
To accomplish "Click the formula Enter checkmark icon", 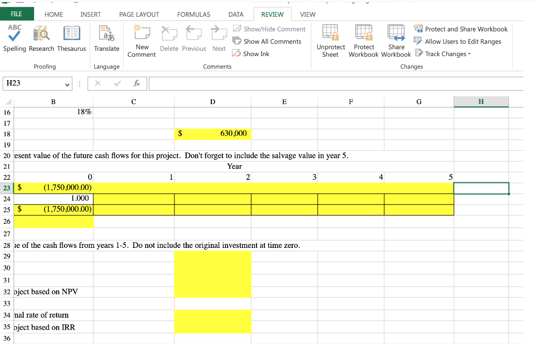I will coord(117,83).
